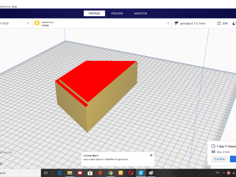This screenshot has height=177, width=236.
Task: Collapse the material panel chevron
Action: (x=168, y=23)
